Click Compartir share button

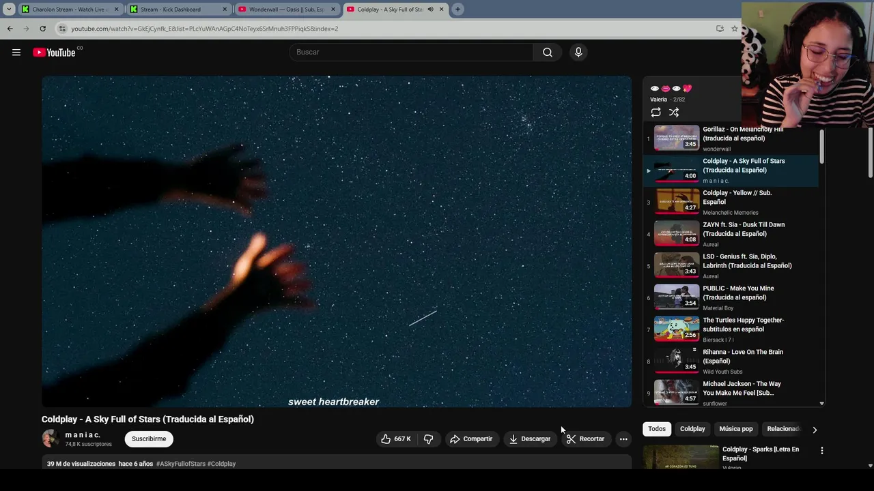coord(471,439)
